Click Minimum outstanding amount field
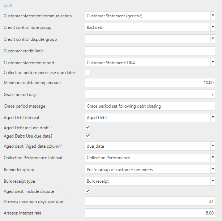This screenshot has width=222, height=221. (x=150, y=83)
